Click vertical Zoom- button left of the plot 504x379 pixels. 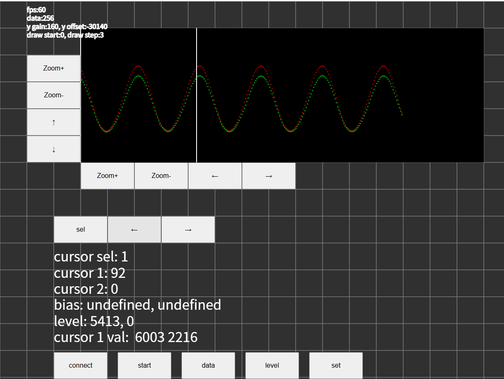54,95
